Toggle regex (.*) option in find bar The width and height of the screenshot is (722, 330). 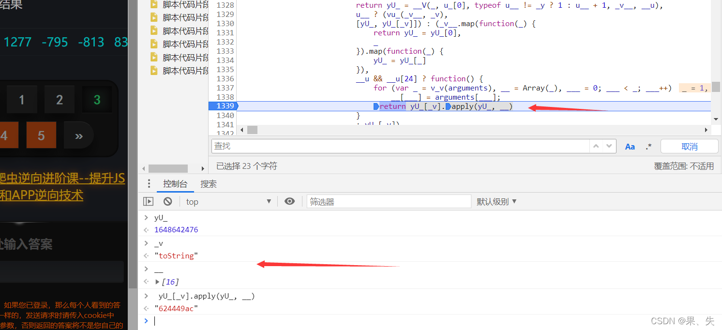648,147
